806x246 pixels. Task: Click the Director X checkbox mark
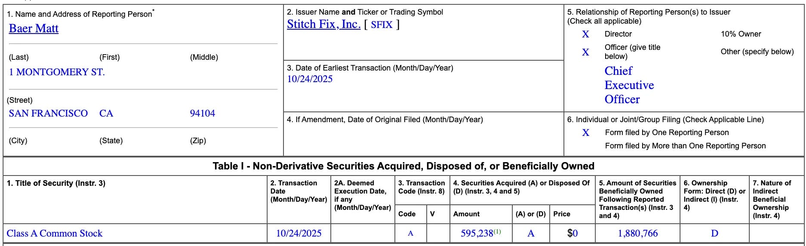tap(585, 34)
